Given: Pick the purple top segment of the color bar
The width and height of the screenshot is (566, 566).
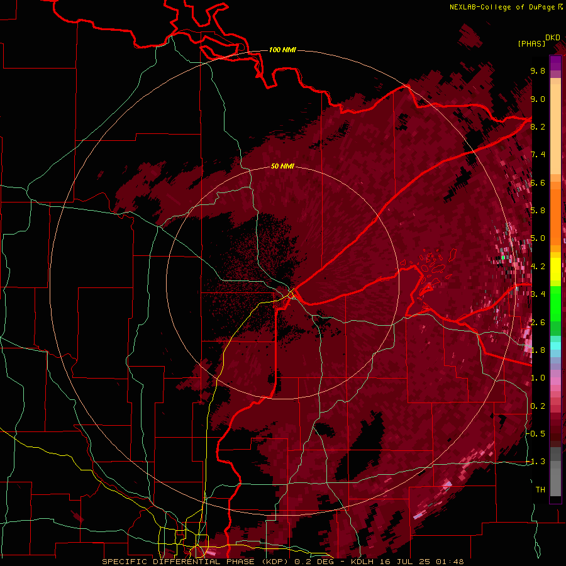Looking at the screenshot, I should click(555, 63).
